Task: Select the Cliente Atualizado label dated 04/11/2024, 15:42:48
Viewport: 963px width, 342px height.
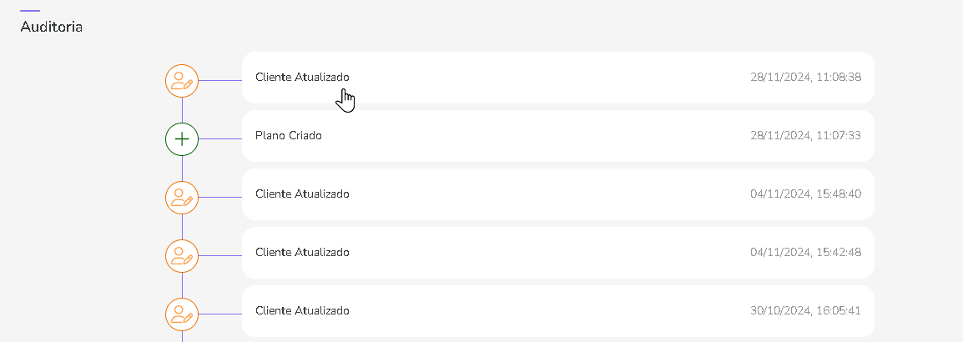Action: point(302,253)
